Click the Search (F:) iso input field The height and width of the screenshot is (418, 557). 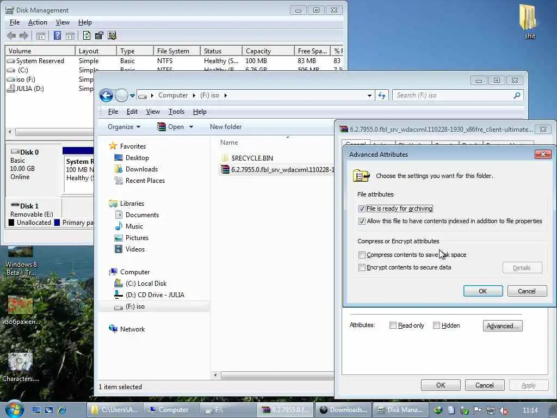pyautogui.click(x=453, y=95)
